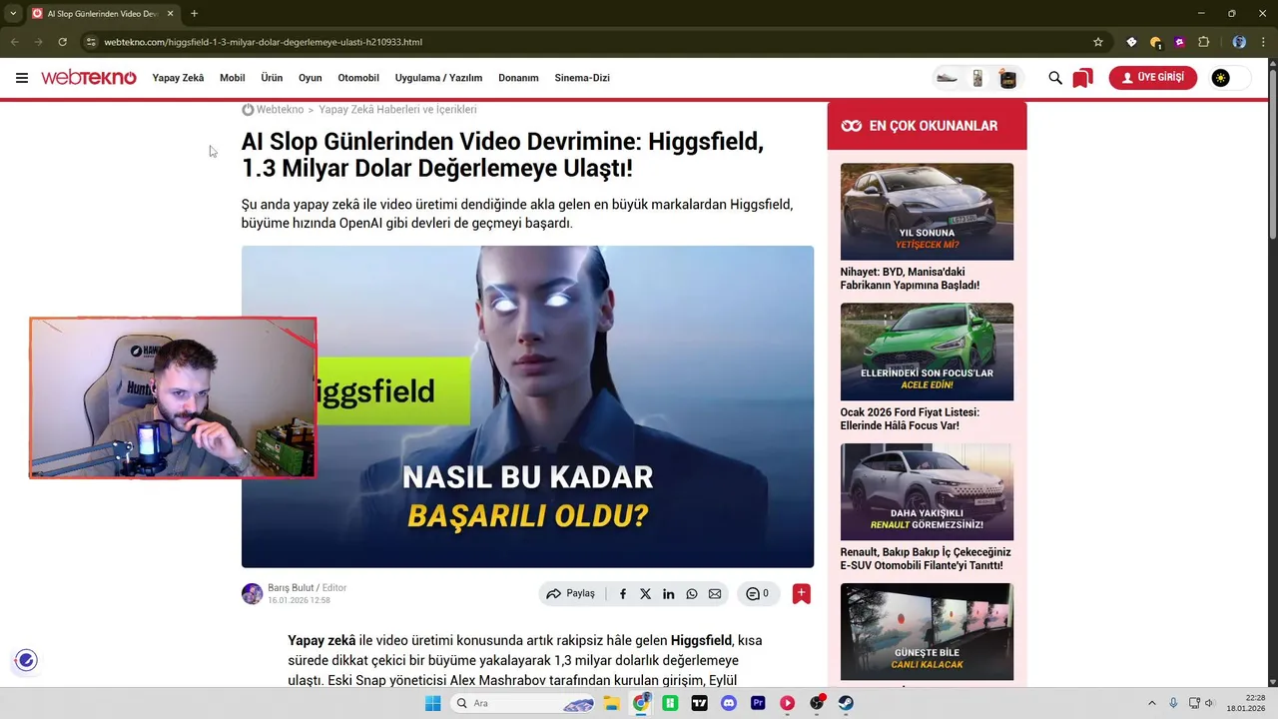This screenshot has height=719, width=1278.
Task: Save article with the red bookmark-plus icon
Action: [x=801, y=594]
